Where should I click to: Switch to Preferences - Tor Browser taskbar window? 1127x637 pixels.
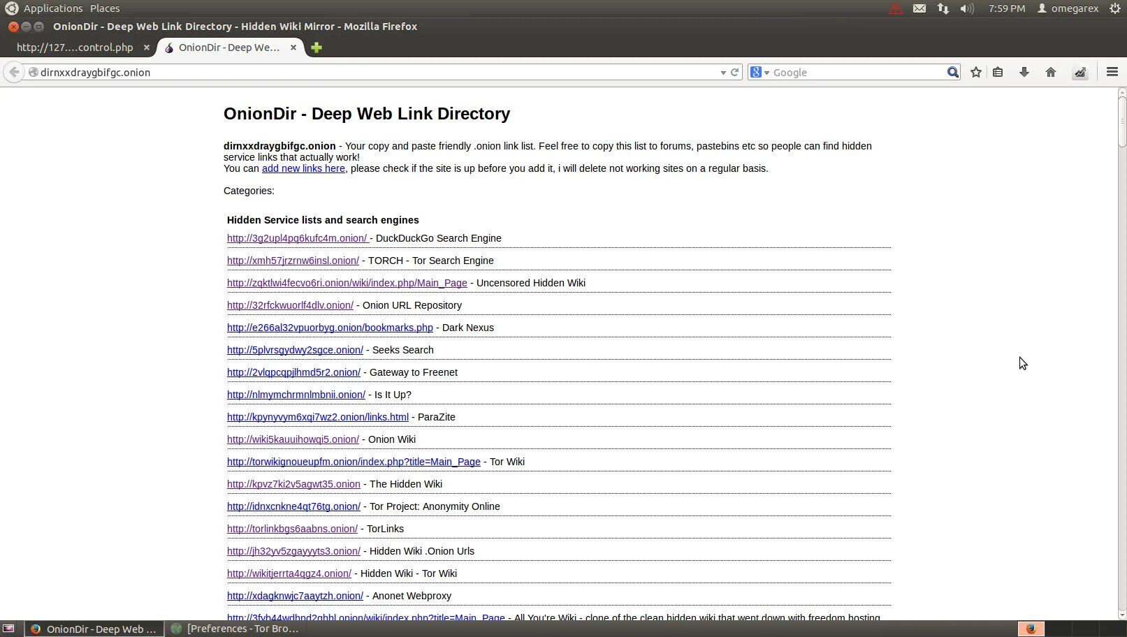pyautogui.click(x=235, y=629)
